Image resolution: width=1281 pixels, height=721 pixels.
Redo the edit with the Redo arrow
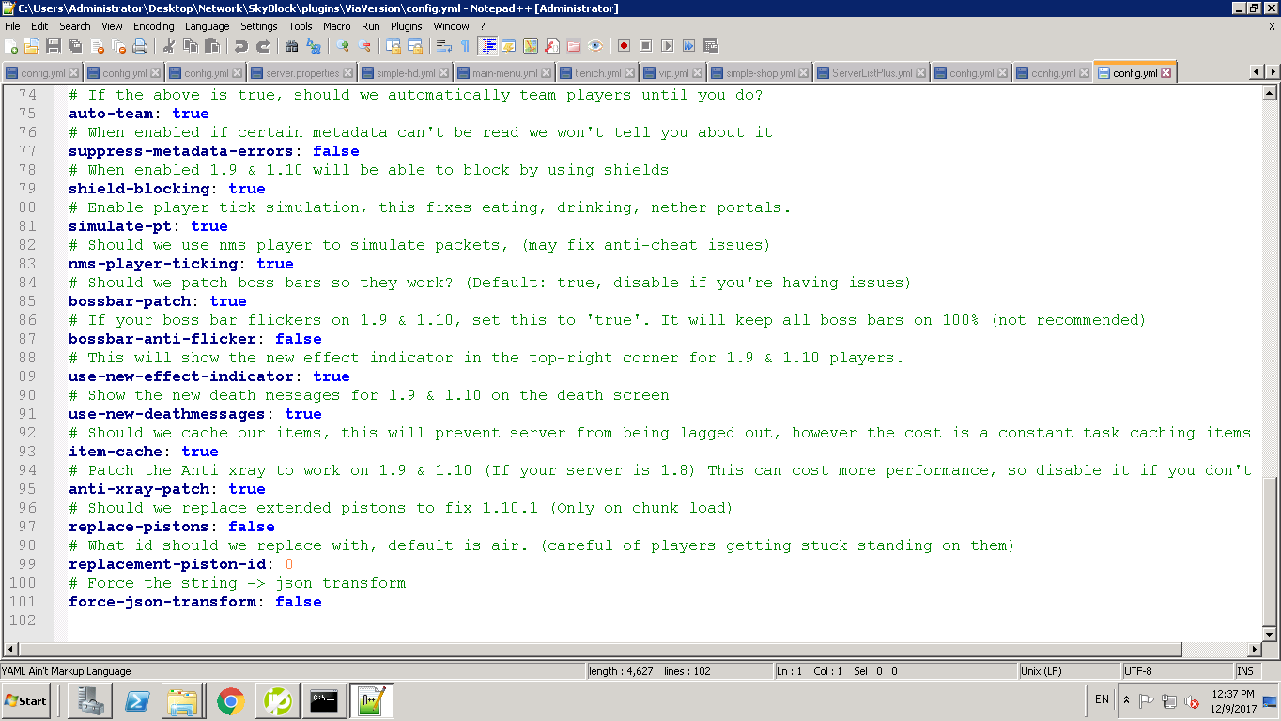click(x=263, y=46)
